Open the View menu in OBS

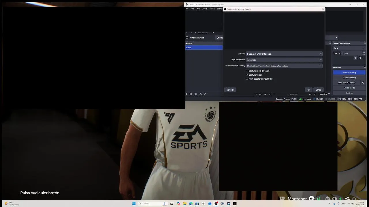coord(198,9)
